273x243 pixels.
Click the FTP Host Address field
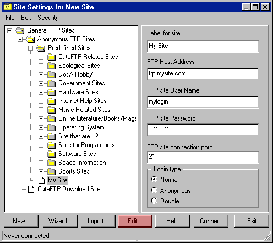point(203,74)
